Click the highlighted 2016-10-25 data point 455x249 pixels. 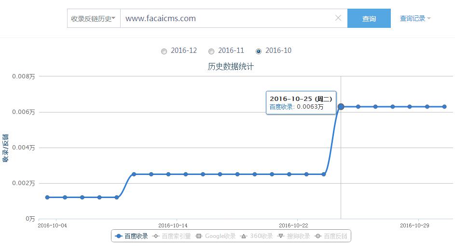(x=341, y=107)
